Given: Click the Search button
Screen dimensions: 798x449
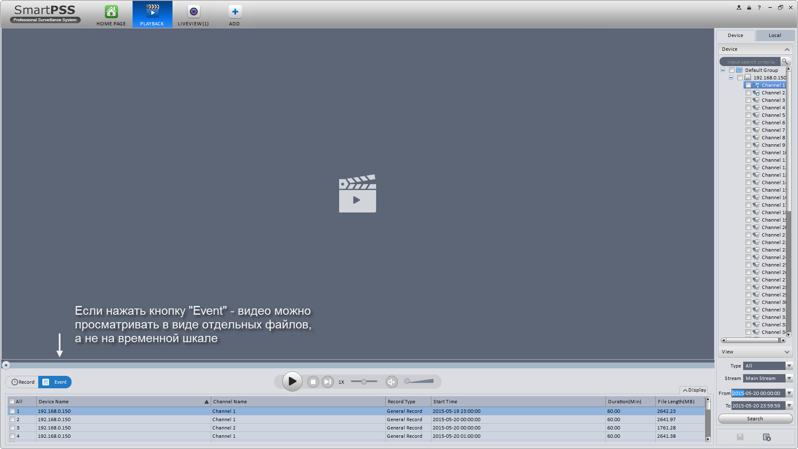Looking at the screenshot, I should (755, 419).
